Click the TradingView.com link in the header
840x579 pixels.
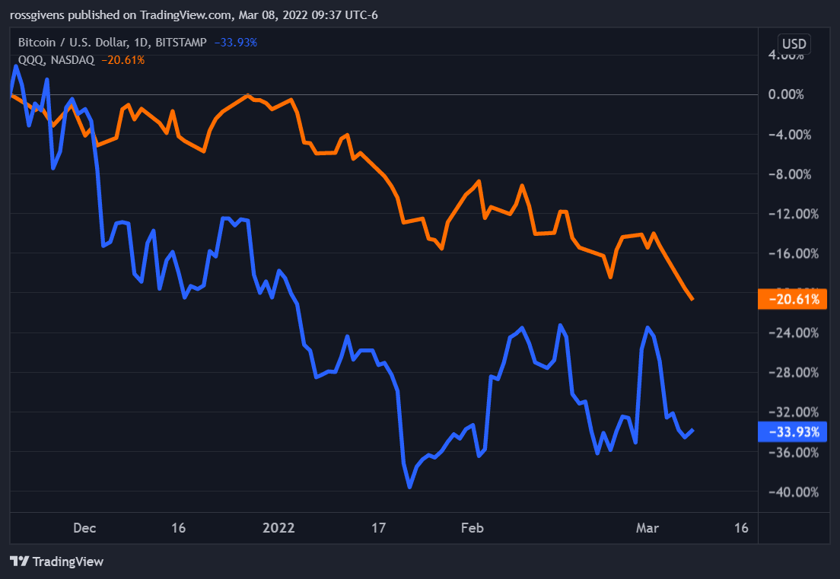click(185, 14)
